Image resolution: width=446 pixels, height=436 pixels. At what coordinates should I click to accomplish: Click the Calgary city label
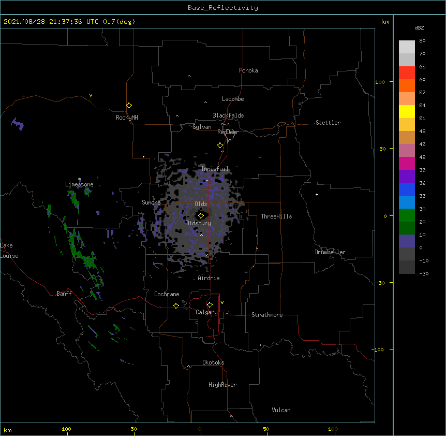tap(207, 312)
